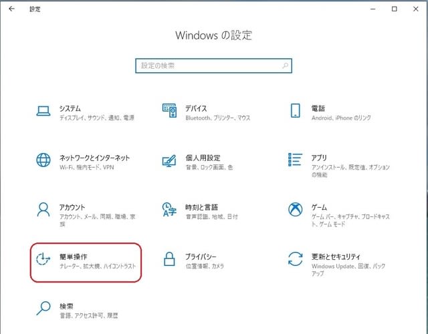Click the ディスプレイ、サウンド、通知、電源 description
Viewport: 428px width, 334px height.
[x=97, y=118]
